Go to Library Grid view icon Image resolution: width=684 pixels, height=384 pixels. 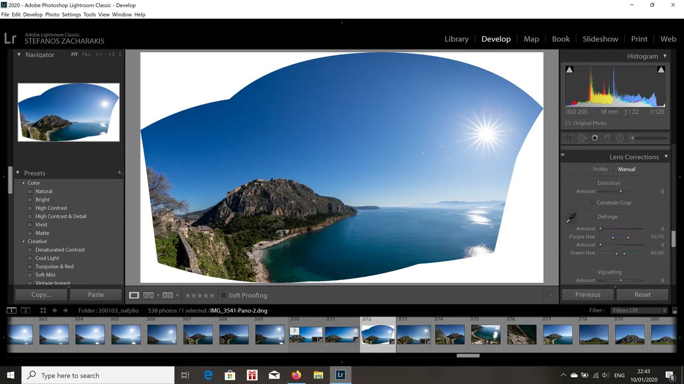click(43, 310)
